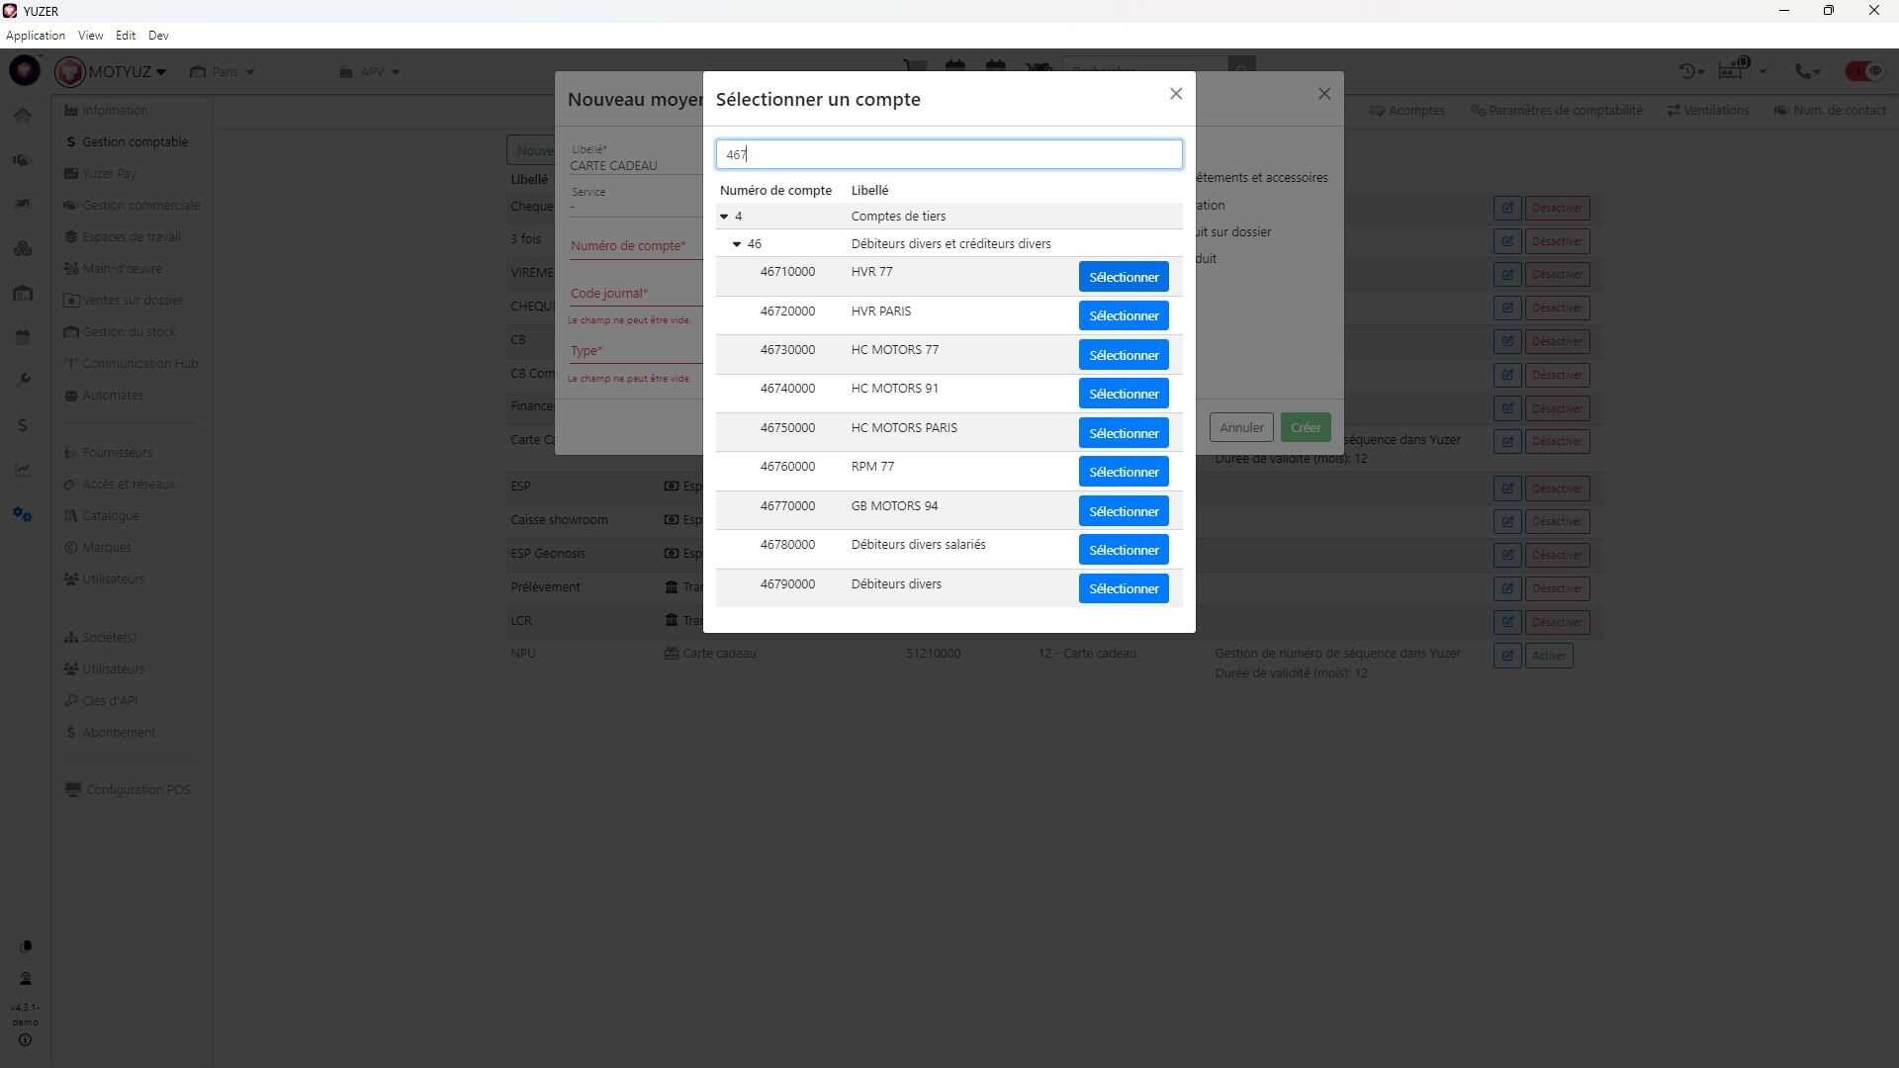Click the settings gears sidebar icon
Viewport: 1899px width, 1068px height.
pos(23,514)
